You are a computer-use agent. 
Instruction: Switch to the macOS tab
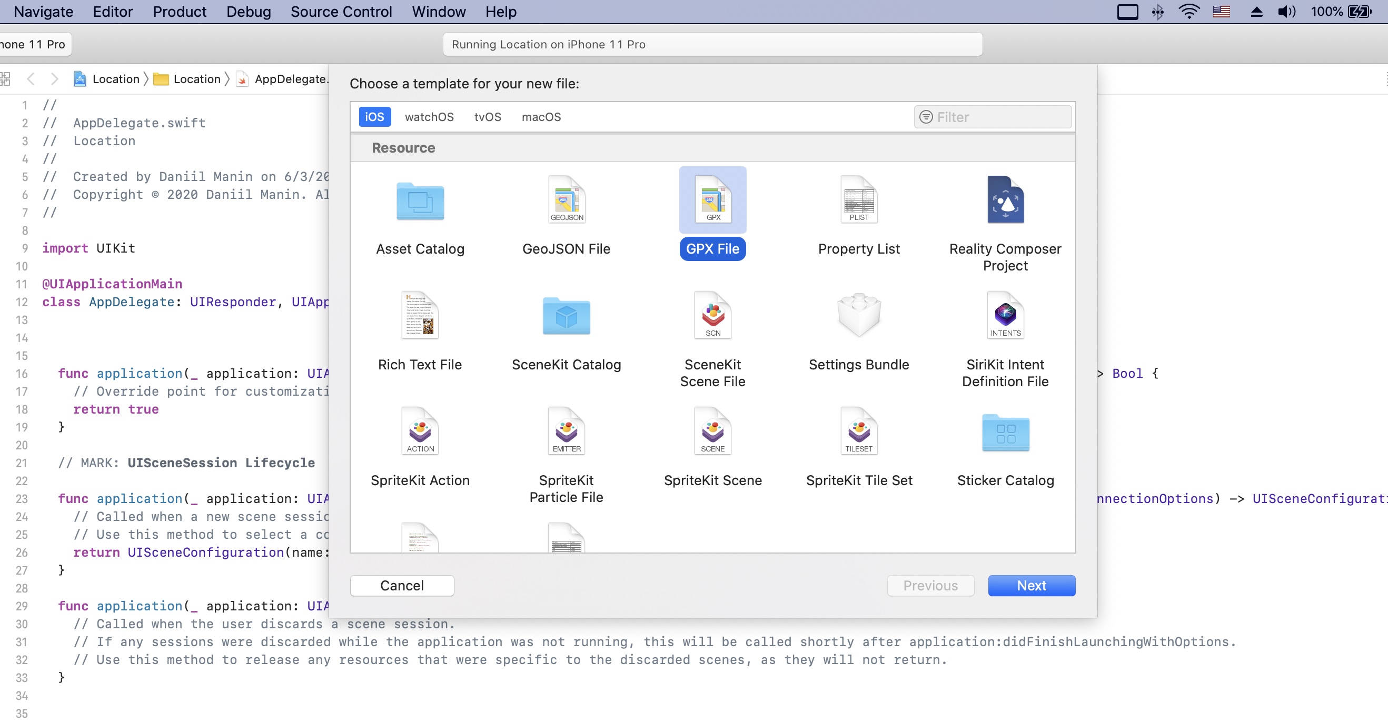542,116
